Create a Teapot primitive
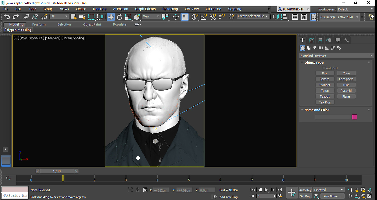Viewport: 377px width, 200px height. pyautogui.click(x=325, y=96)
